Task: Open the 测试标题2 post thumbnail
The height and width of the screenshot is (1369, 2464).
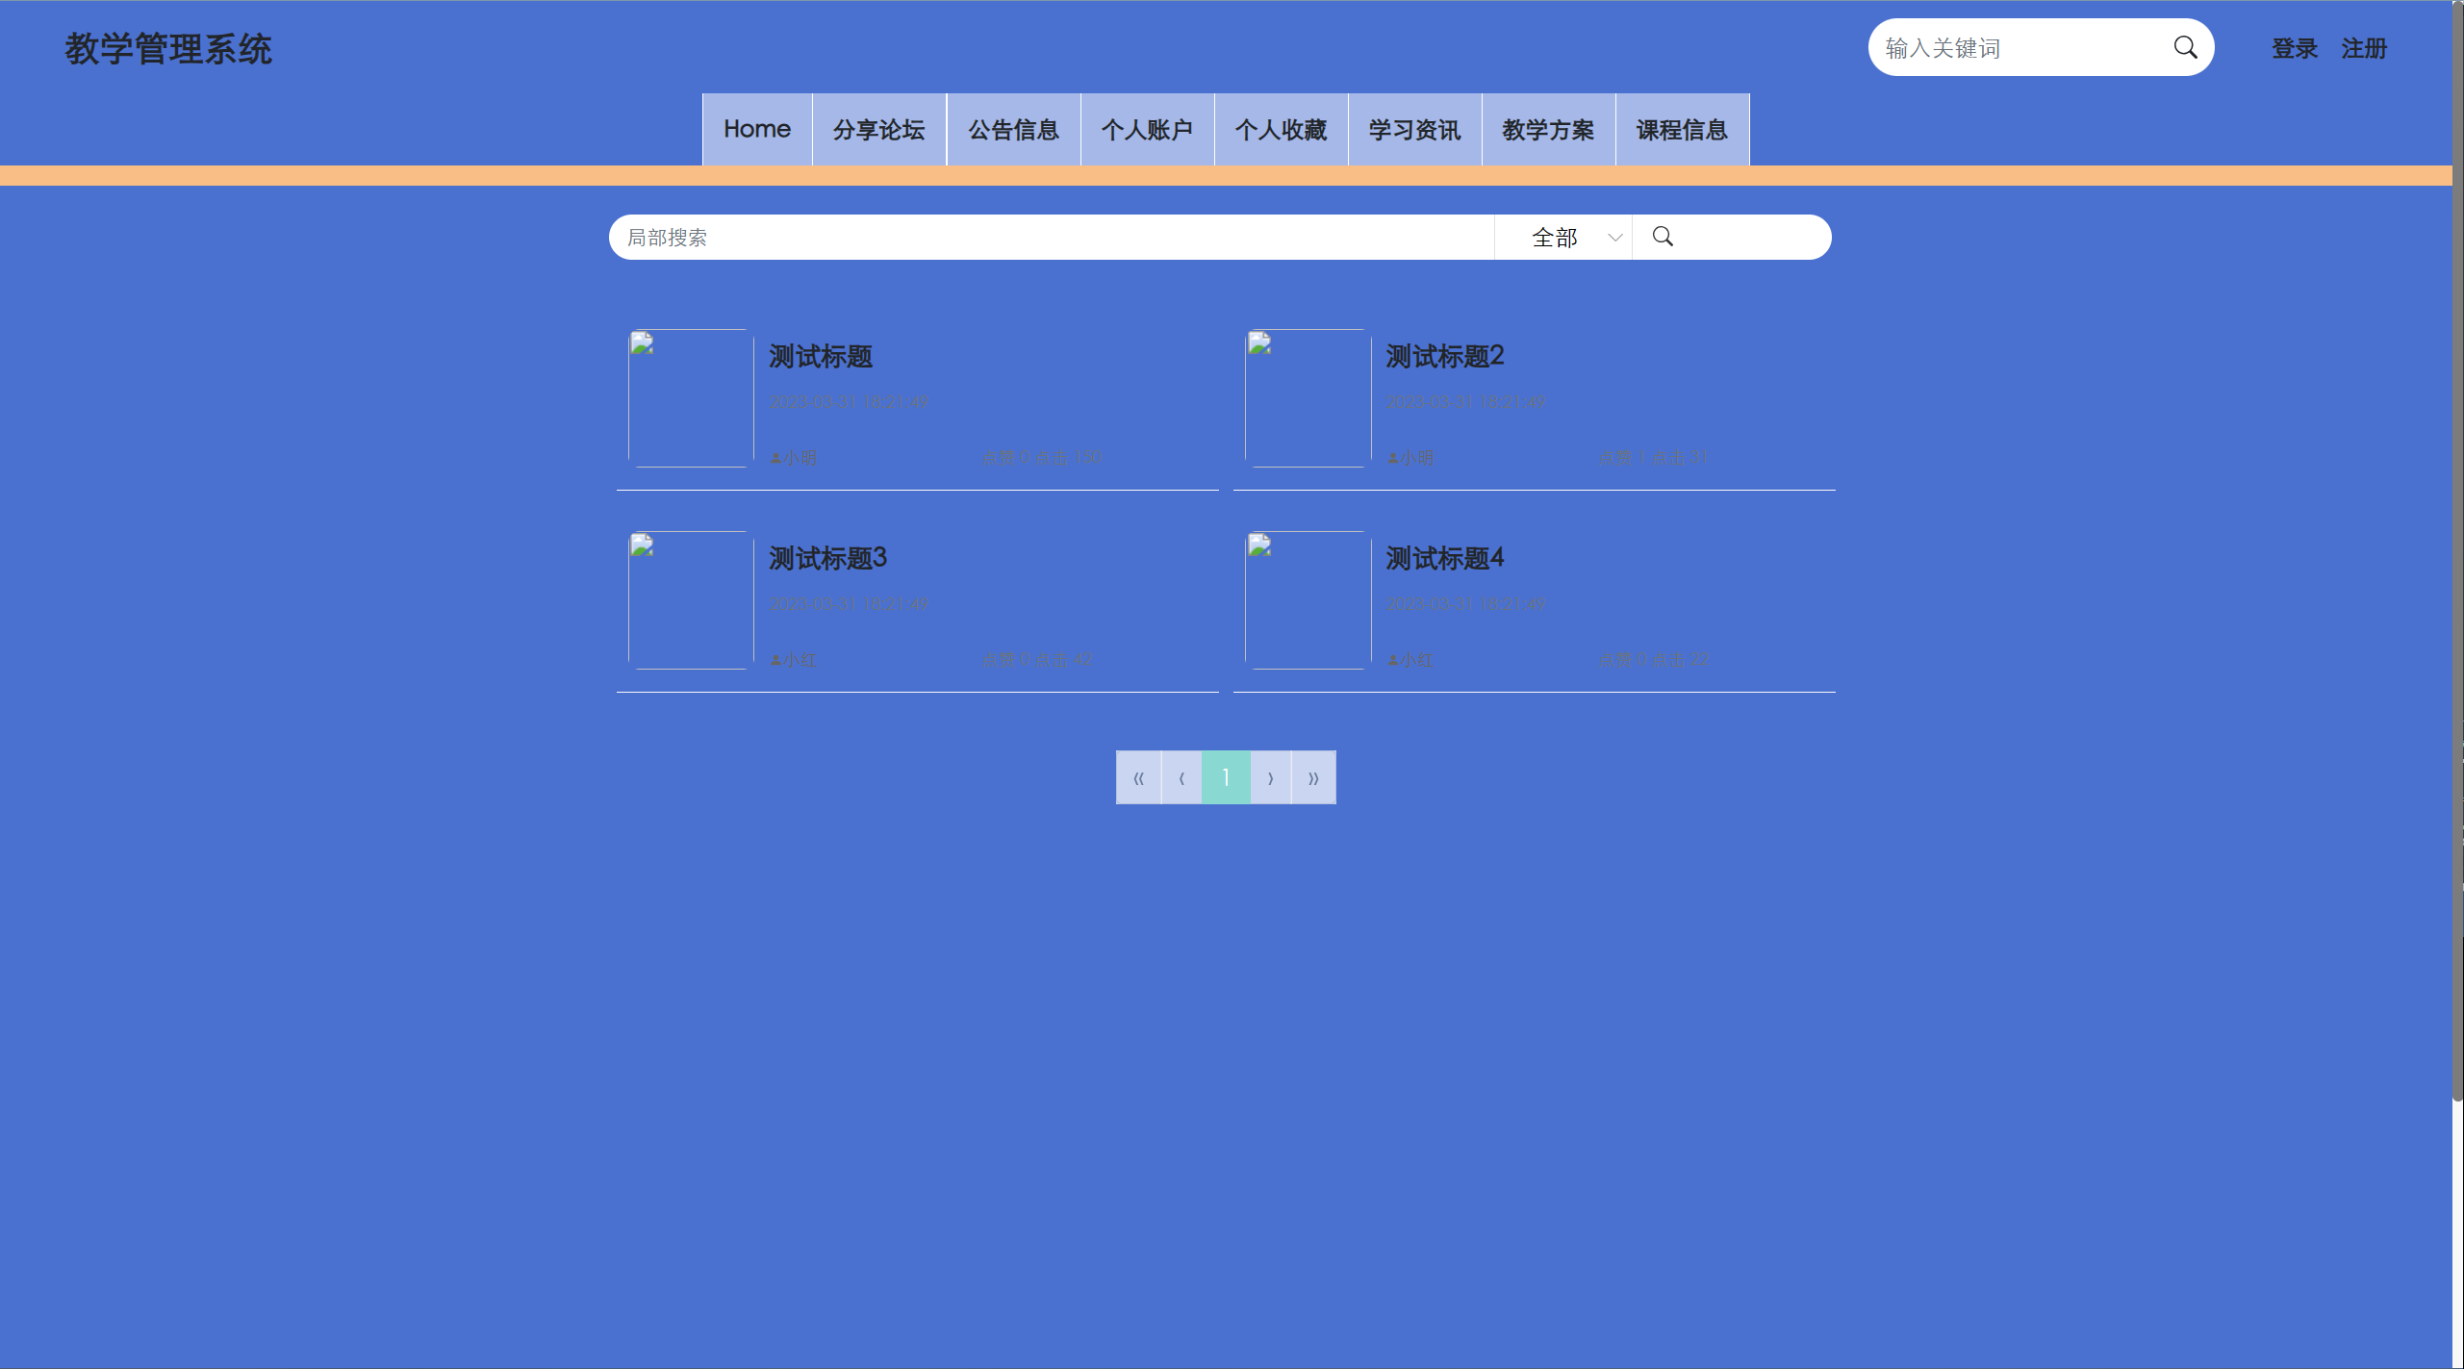Action: tap(1307, 398)
